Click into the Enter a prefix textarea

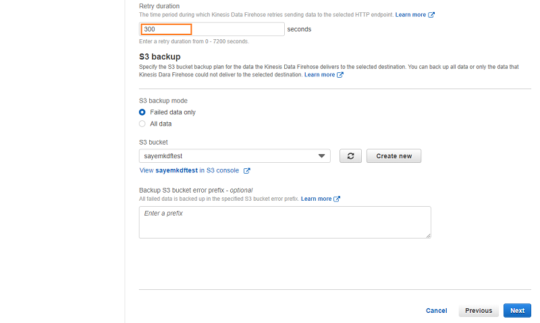[285, 222]
